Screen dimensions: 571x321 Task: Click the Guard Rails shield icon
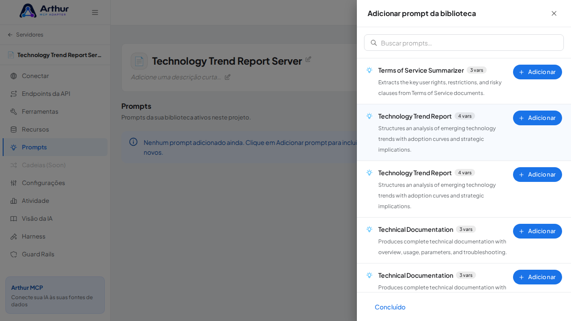click(x=13, y=254)
